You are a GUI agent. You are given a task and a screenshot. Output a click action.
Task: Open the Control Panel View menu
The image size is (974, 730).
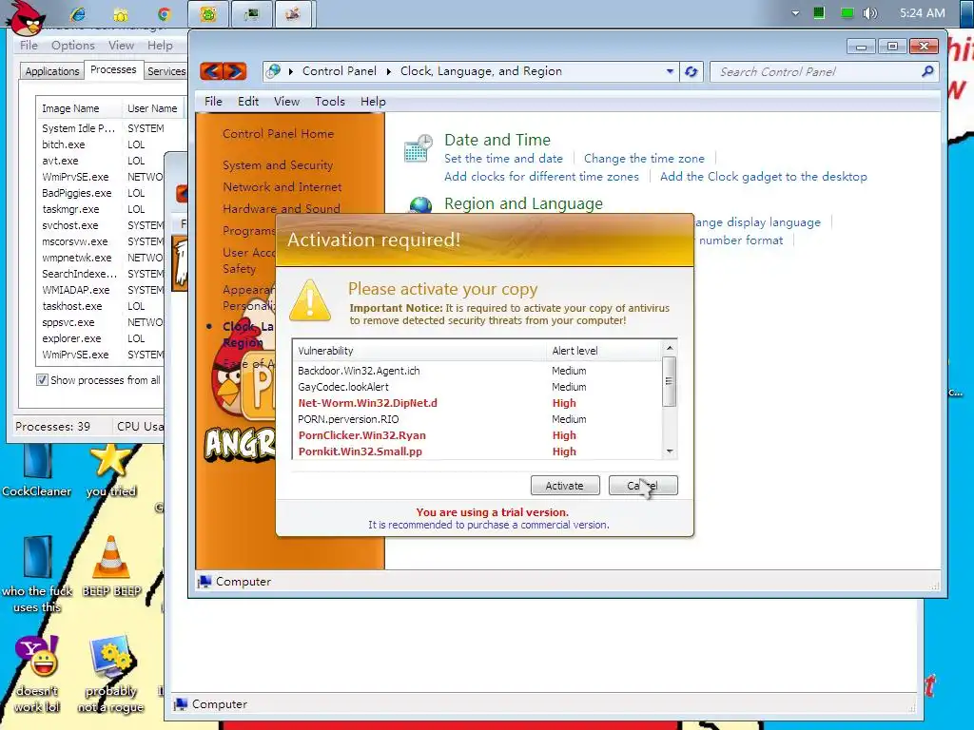click(286, 101)
